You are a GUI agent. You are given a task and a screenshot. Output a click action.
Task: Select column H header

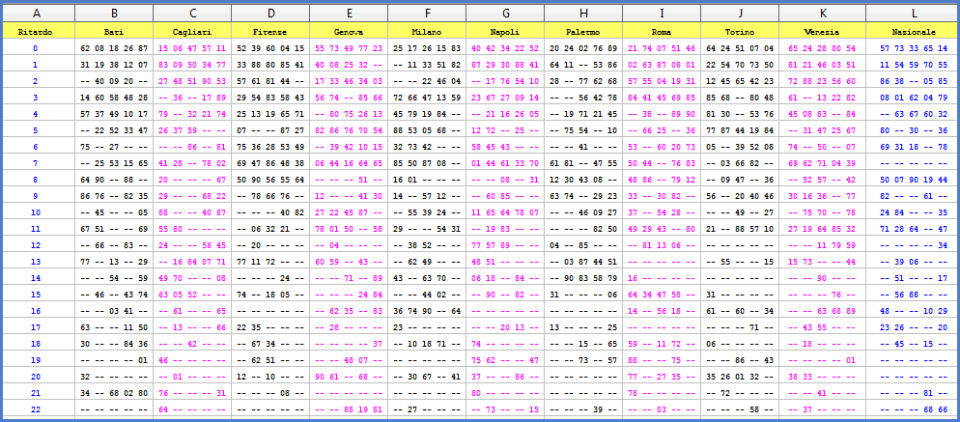tap(583, 14)
